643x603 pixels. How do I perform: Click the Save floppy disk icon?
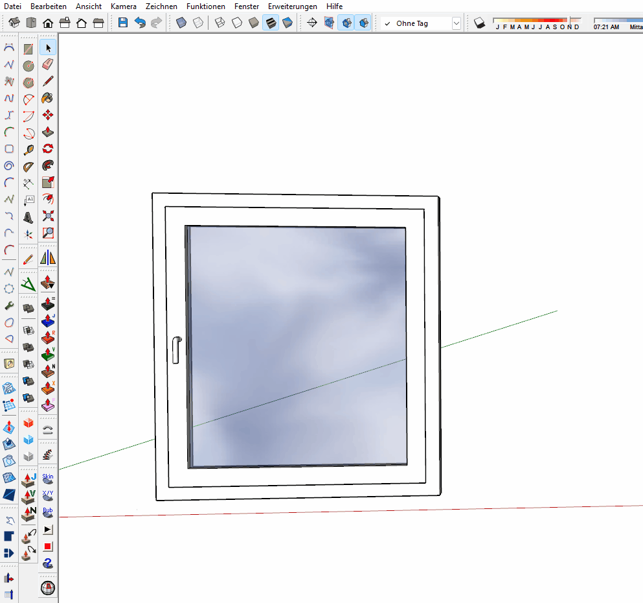[123, 23]
